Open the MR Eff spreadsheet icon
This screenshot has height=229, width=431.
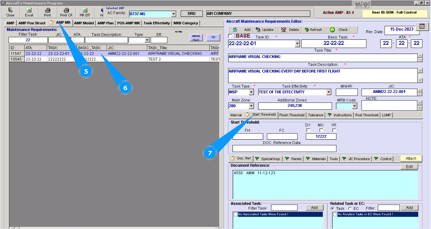(x=85, y=10)
